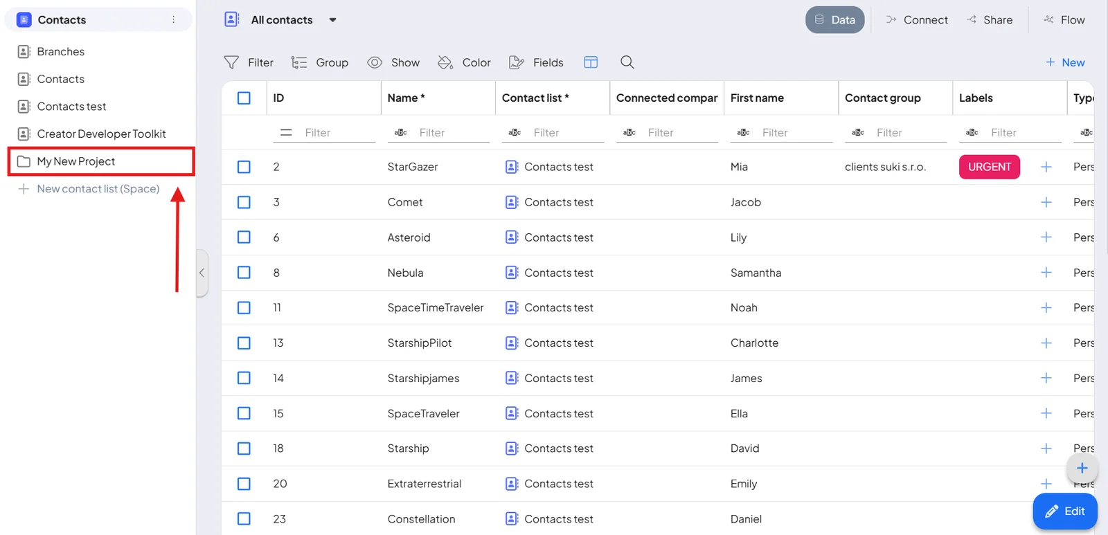The image size is (1108, 535).
Task: Switch the table layout view icon
Action: click(x=591, y=62)
